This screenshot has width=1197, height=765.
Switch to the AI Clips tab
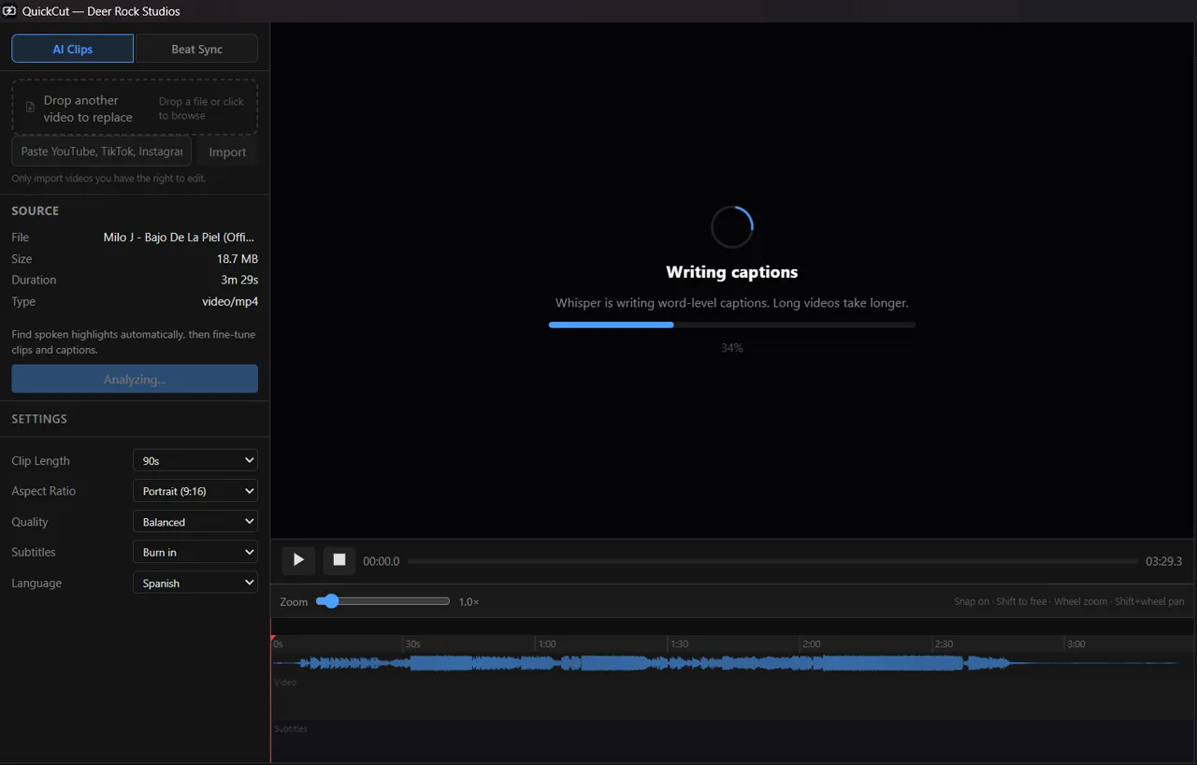[x=73, y=49]
